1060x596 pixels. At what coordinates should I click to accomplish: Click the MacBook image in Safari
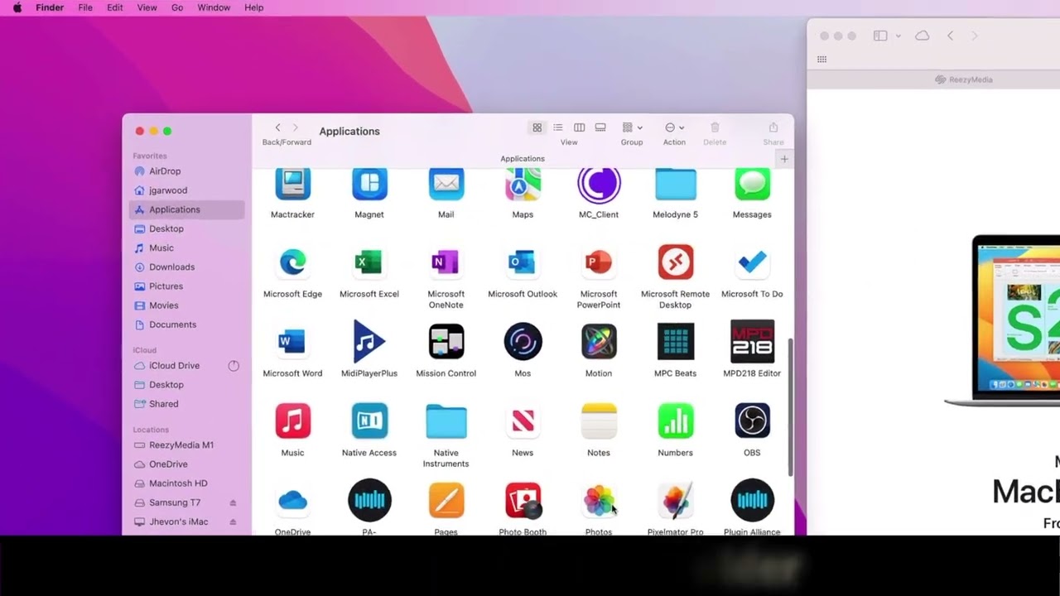(x=1002, y=321)
